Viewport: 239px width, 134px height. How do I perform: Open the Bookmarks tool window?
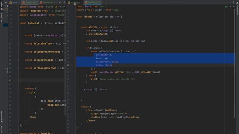point(1,117)
